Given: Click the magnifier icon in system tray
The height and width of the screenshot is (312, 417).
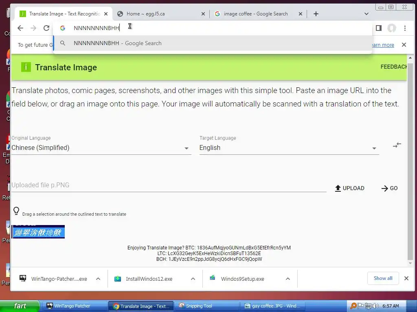Looking at the screenshot, I should click(353, 306).
